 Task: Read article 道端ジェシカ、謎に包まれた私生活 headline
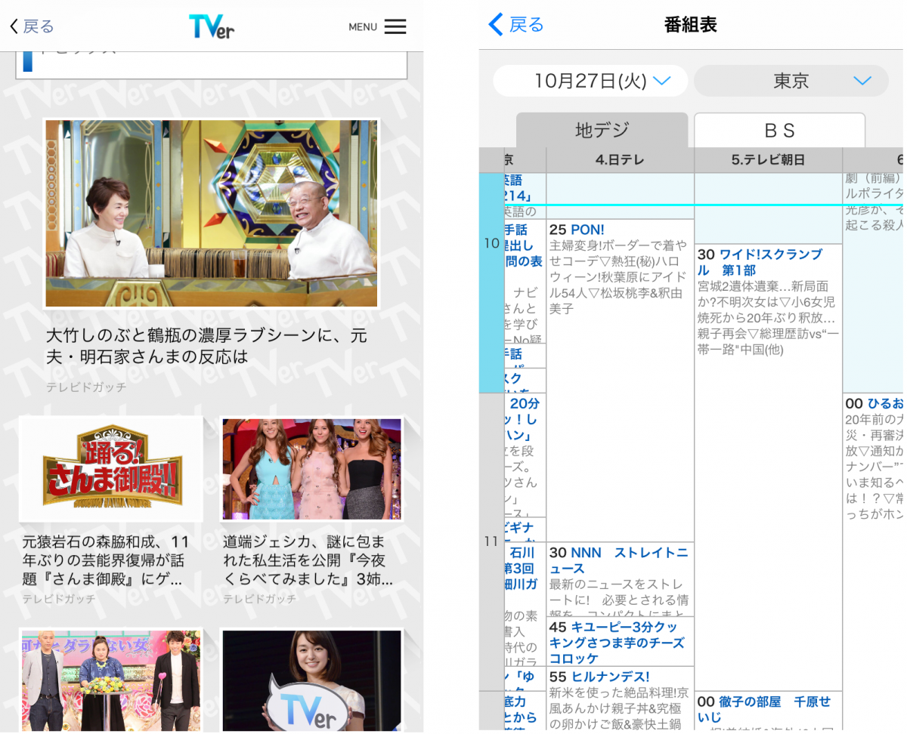pyautogui.click(x=308, y=560)
